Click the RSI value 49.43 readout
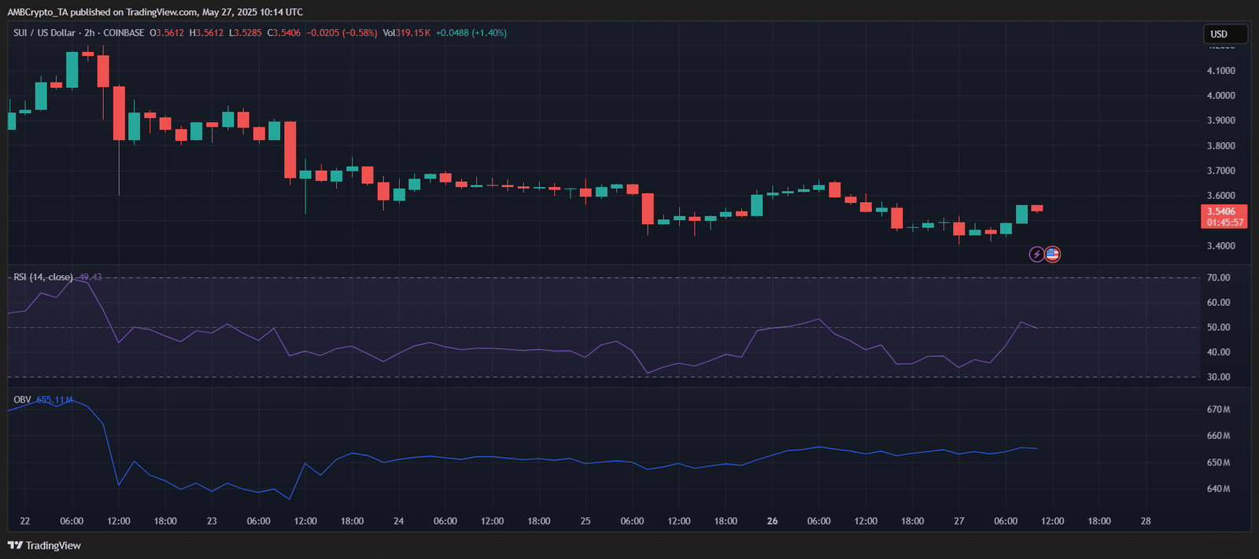Screen dimensions: 1259x559 pos(90,278)
